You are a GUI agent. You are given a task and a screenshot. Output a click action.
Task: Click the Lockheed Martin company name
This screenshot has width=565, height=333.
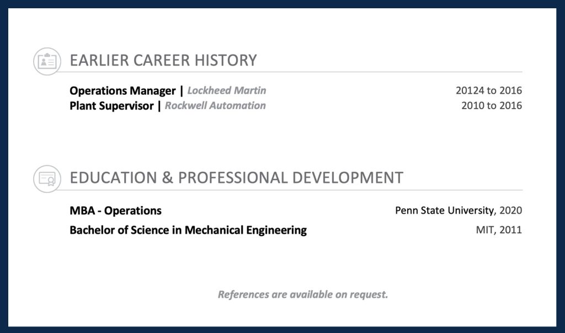point(227,90)
